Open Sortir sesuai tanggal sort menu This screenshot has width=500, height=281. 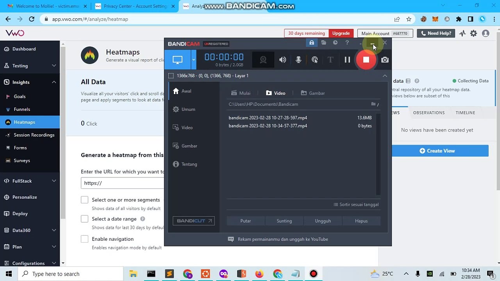356,205
